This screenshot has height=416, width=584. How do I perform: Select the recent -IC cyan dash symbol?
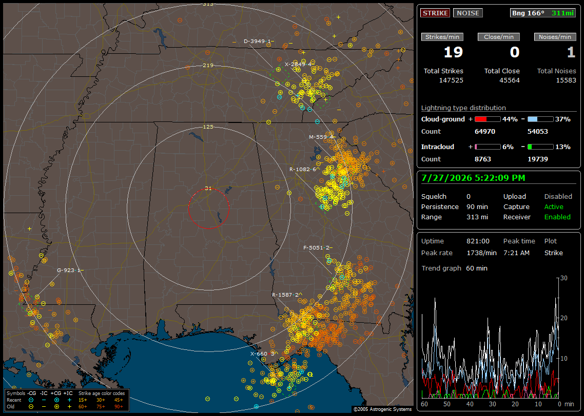coord(44,400)
